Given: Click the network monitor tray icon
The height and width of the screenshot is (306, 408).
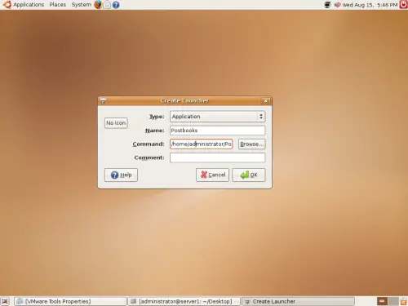Looking at the screenshot, I should (328, 5).
